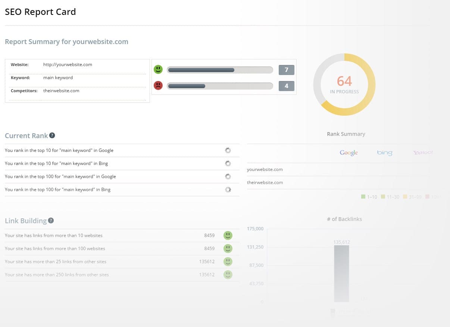Click the passed checks progress bar

tap(220, 70)
